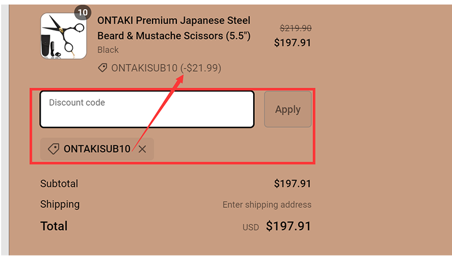Click the Enter shipping address text
This screenshot has height=260, width=452.
point(267,205)
